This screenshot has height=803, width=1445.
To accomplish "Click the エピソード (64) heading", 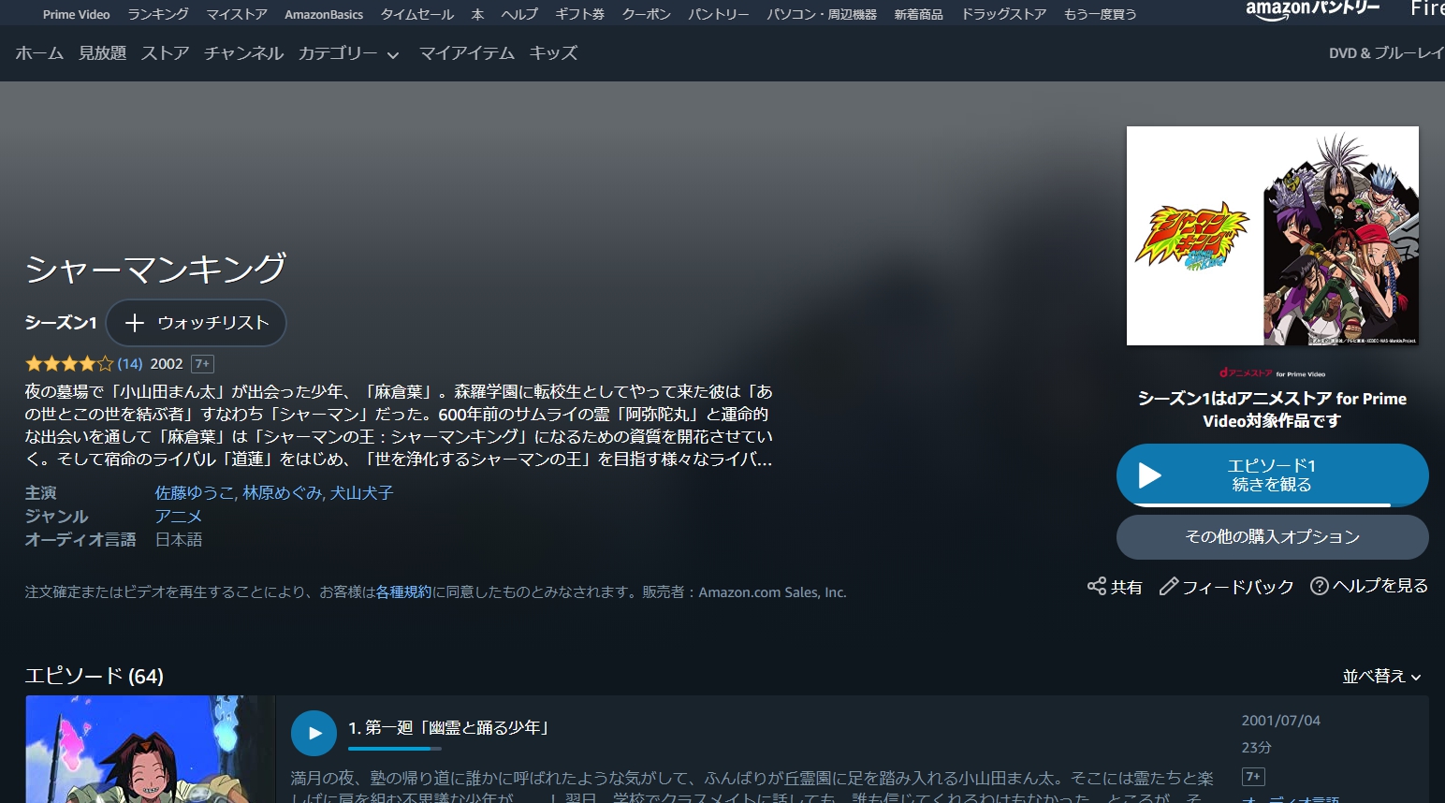I will click(95, 676).
